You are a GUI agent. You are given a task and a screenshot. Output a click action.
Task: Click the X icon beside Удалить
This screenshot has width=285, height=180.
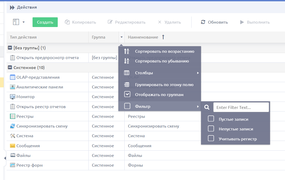click(x=160, y=22)
